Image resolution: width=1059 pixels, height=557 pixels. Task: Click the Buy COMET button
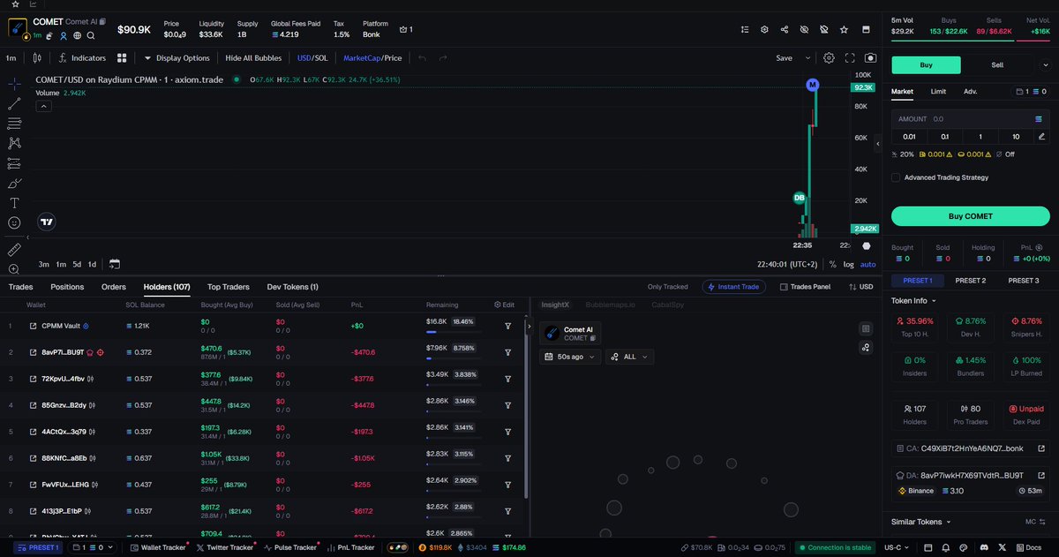point(970,216)
